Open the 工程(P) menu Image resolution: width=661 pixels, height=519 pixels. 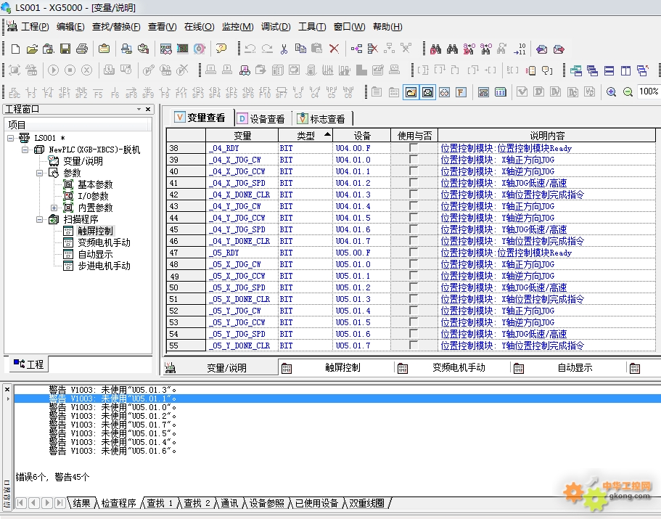(35, 27)
